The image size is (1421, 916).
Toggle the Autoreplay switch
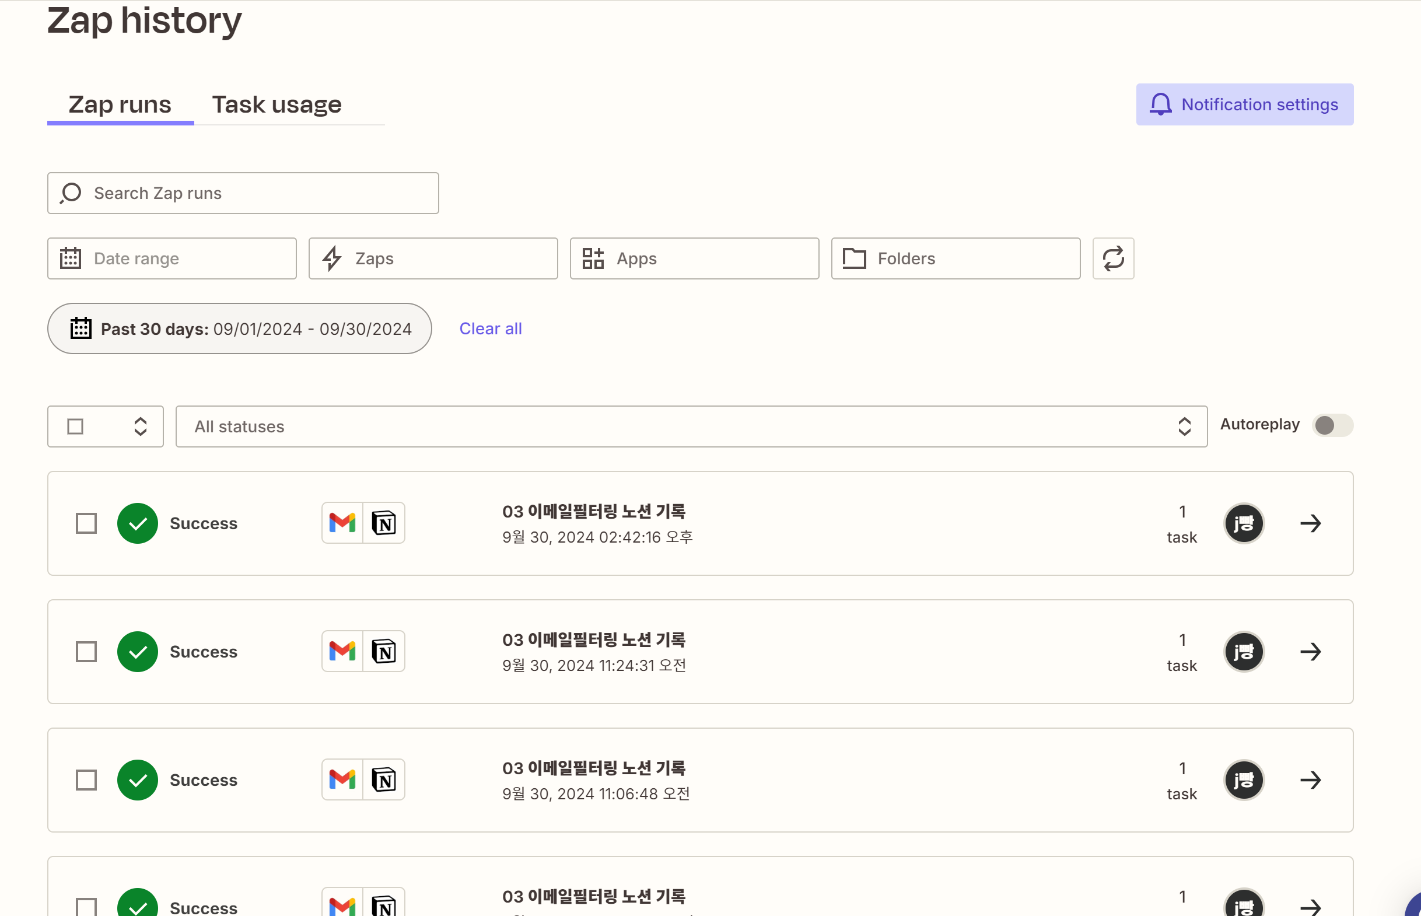1332,425
